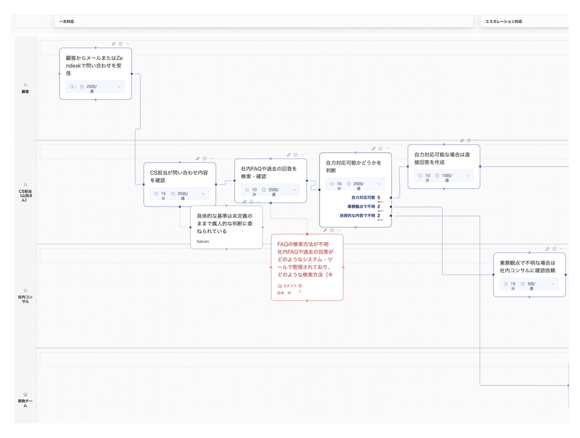Expand the chevron on the '自力対応可能な場合は直接回答を作成' card
This screenshot has height=438, width=580.
[467, 176]
